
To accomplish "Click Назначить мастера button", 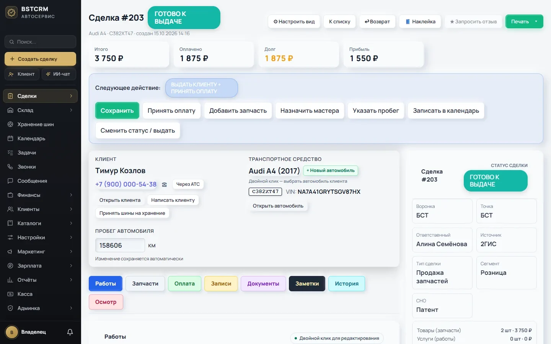I will pos(310,110).
